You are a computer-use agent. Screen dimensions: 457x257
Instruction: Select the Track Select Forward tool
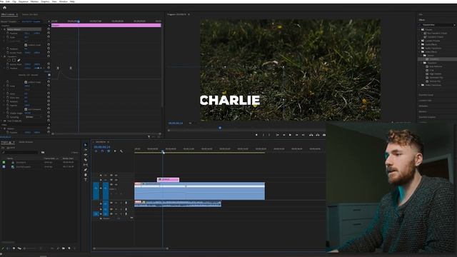(x=86, y=150)
